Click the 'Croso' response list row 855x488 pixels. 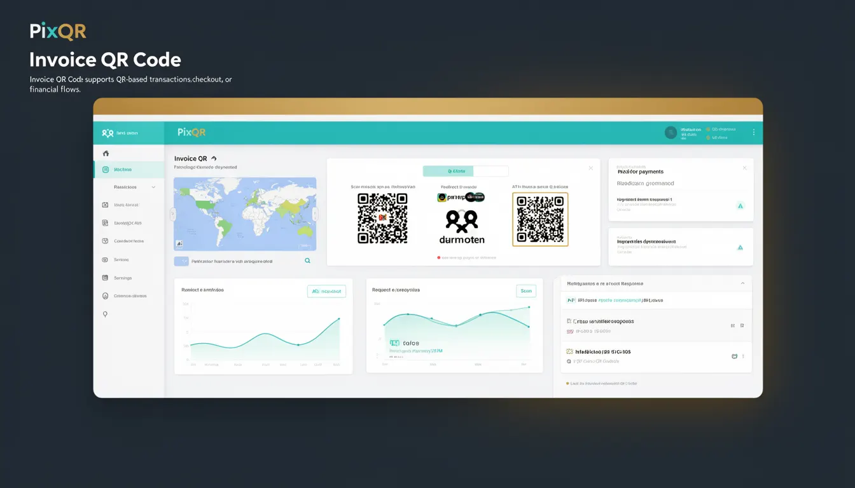click(x=656, y=325)
